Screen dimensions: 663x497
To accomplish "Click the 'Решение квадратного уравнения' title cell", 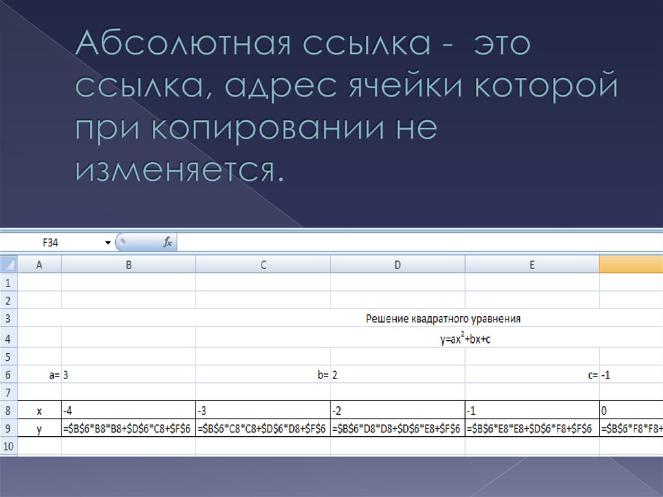I will click(443, 318).
